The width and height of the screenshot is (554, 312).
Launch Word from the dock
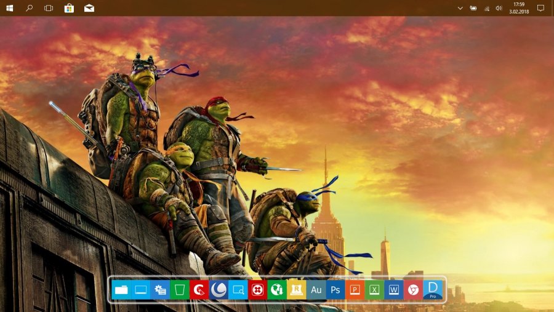pyautogui.click(x=393, y=290)
